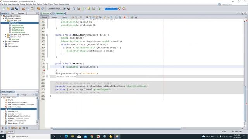The height and width of the screenshot is (139, 248).
Task: Collapse the chart-001-animation project node
Action: (2, 16)
